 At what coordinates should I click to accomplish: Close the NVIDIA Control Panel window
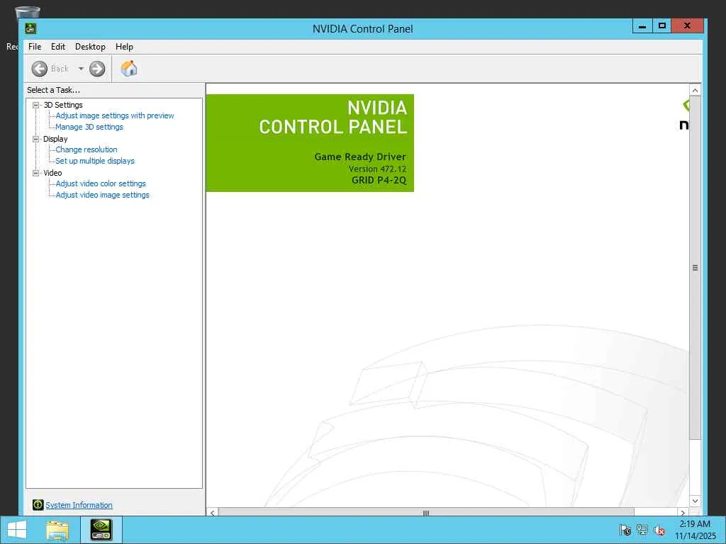688,26
